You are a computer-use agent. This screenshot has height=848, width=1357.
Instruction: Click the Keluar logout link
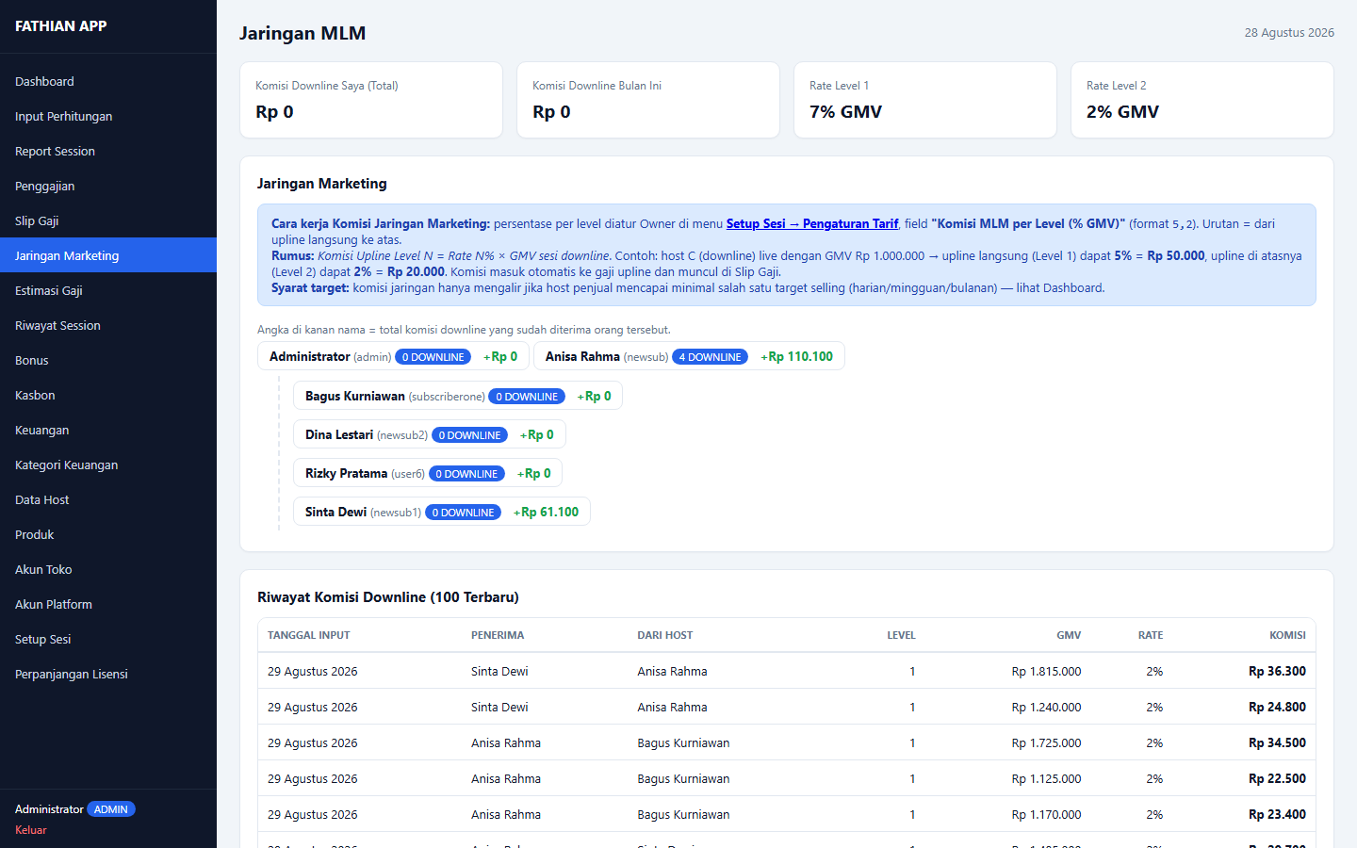31,830
